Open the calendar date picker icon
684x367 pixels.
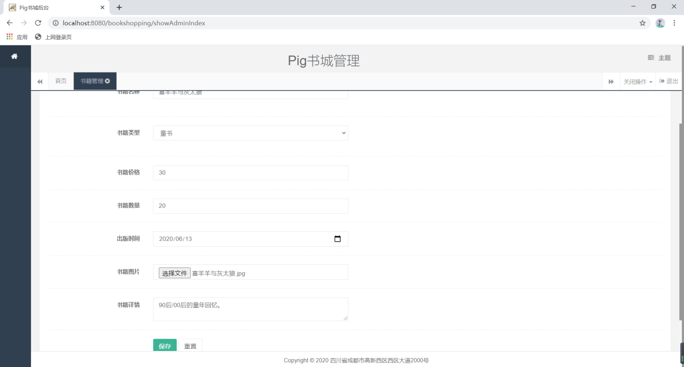[x=338, y=239]
